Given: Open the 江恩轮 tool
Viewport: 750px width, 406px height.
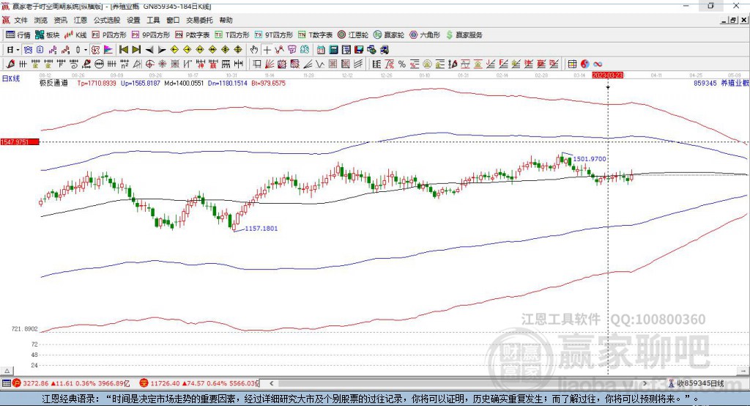Looking at the screenshot, I should (x=353, y=35).
